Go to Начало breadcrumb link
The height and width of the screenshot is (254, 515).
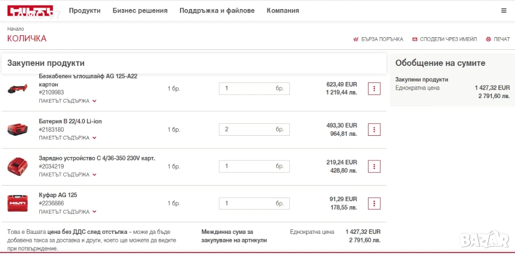coord(16,29)
